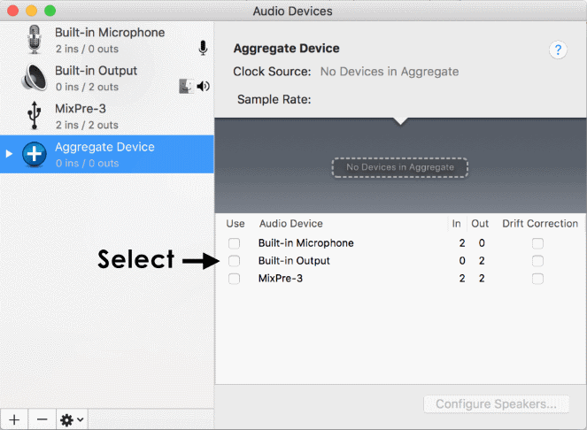The height and width of the screenshot is (430, 587).
Task: Click the Aggregate Device name title
Action: pos(286,49)
